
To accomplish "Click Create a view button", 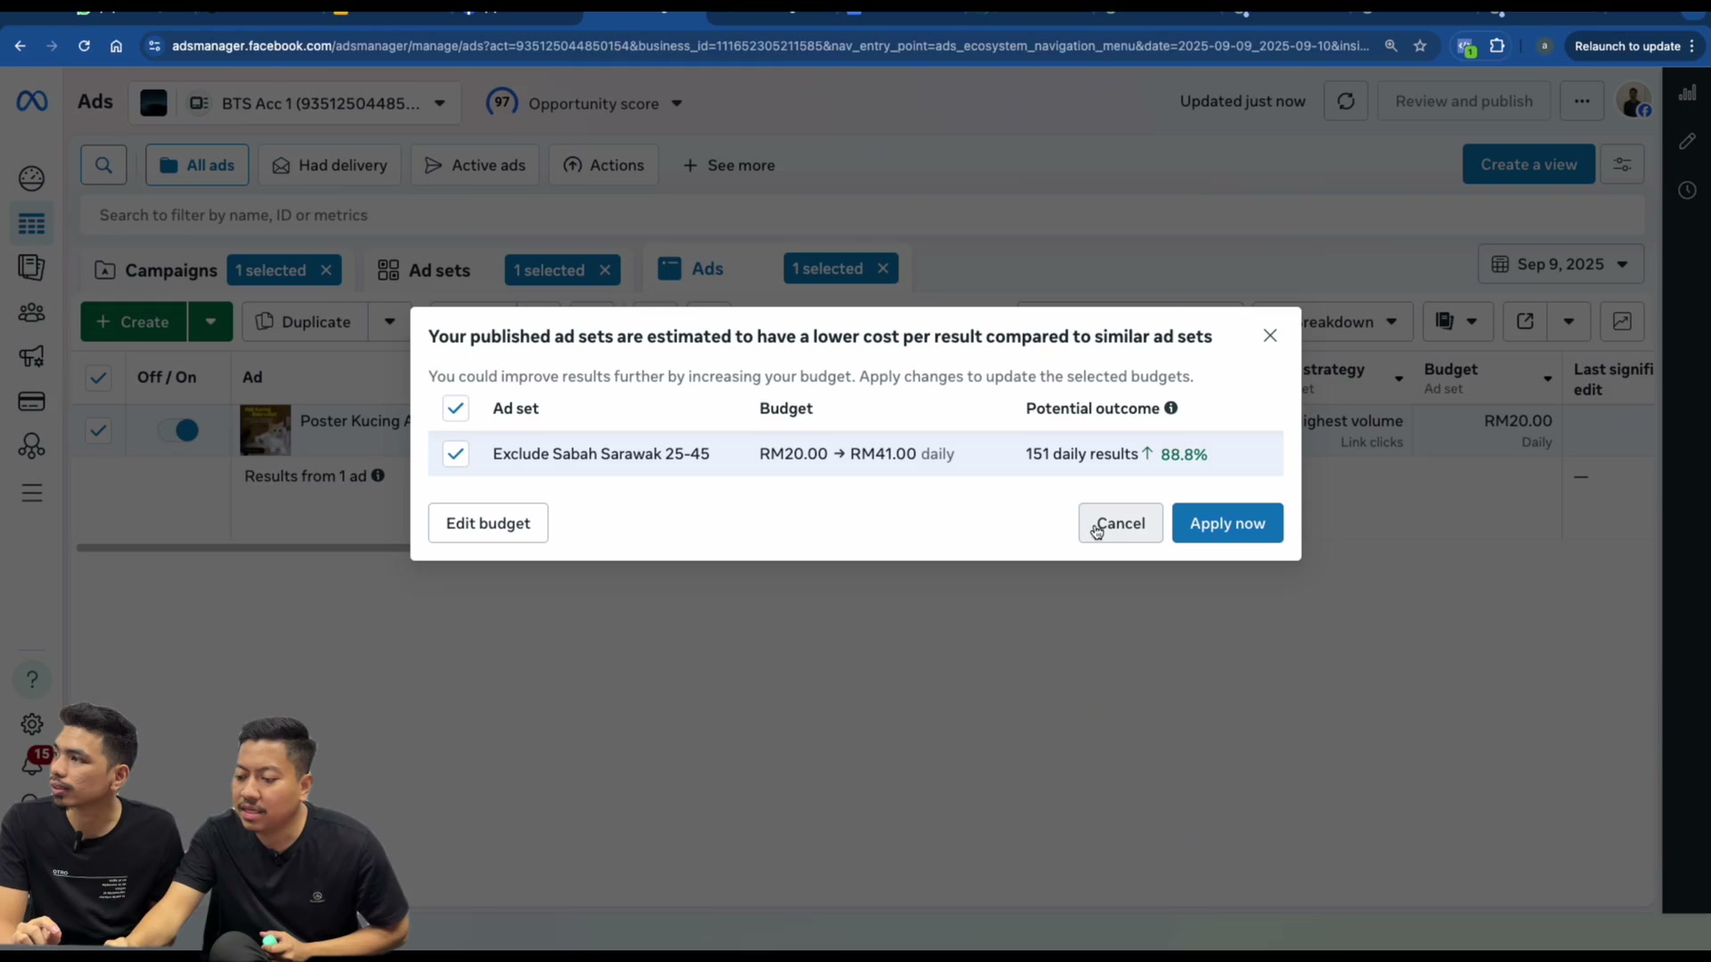I will pyautogui.click(x=1528, y=165).
